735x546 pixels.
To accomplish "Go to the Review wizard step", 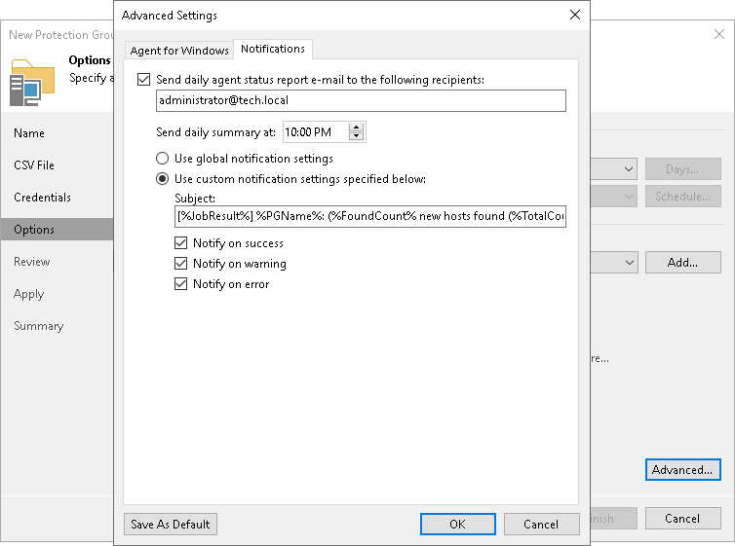I will tap(32, 262).
